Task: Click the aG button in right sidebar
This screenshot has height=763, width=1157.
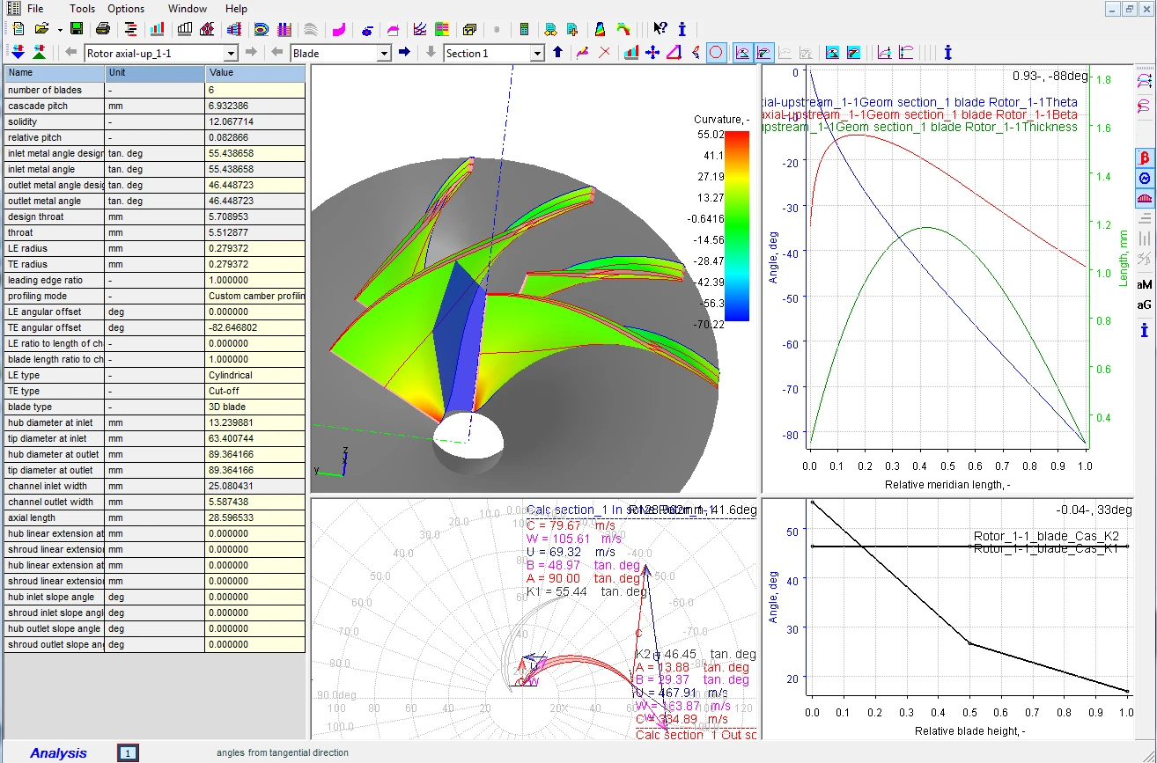Action: point(1145,304)
